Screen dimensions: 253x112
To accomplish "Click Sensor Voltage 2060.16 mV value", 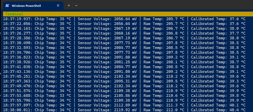I will coord(125,33).
